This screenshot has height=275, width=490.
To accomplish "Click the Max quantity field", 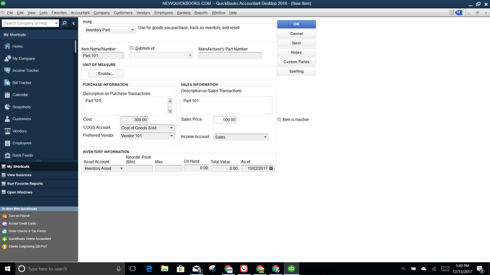I will (168, 168).
